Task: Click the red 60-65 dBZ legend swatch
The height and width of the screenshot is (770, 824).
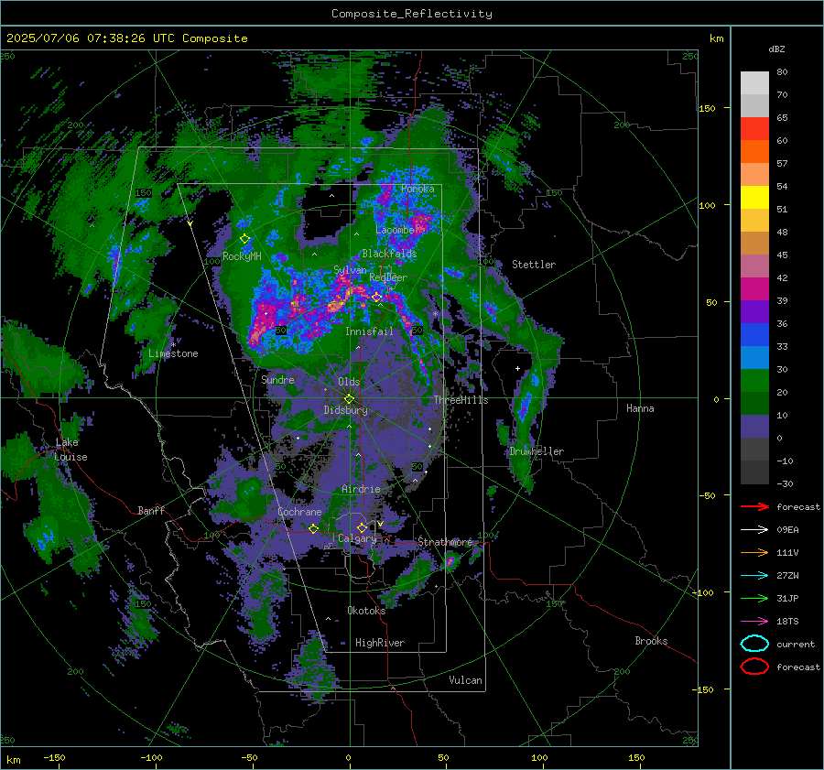Action: [x=754, y=129]
